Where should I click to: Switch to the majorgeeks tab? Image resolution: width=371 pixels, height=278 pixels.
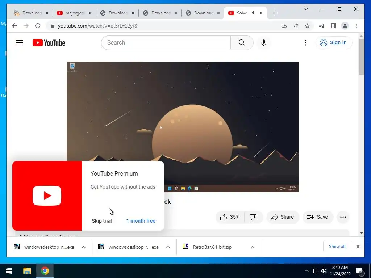pos(74,13)
